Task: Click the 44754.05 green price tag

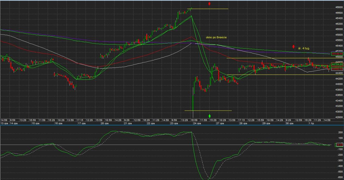Action: click(x=337, y=65)
